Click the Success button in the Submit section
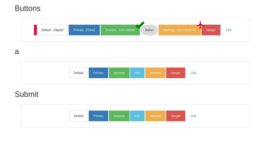270x152 pixels. (119, 116)
